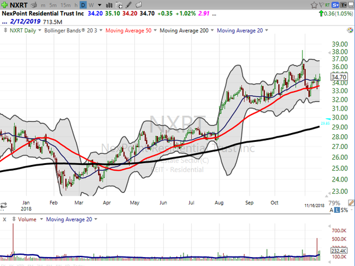Expand the Volume dropdown arrow
Image resolution: width=355 pixels, height=266 pixels.
41,219
